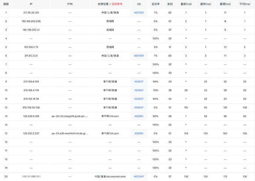The width and height of the screenshot is (255, 181).
Task: Click PTR ae-25.r32.tokyjp05.jp.bb.gin
Action: (70, 116)
